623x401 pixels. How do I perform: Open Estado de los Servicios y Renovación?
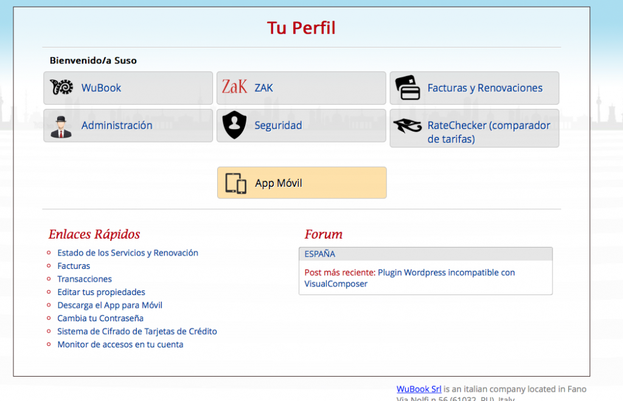[x=128, y=253]
